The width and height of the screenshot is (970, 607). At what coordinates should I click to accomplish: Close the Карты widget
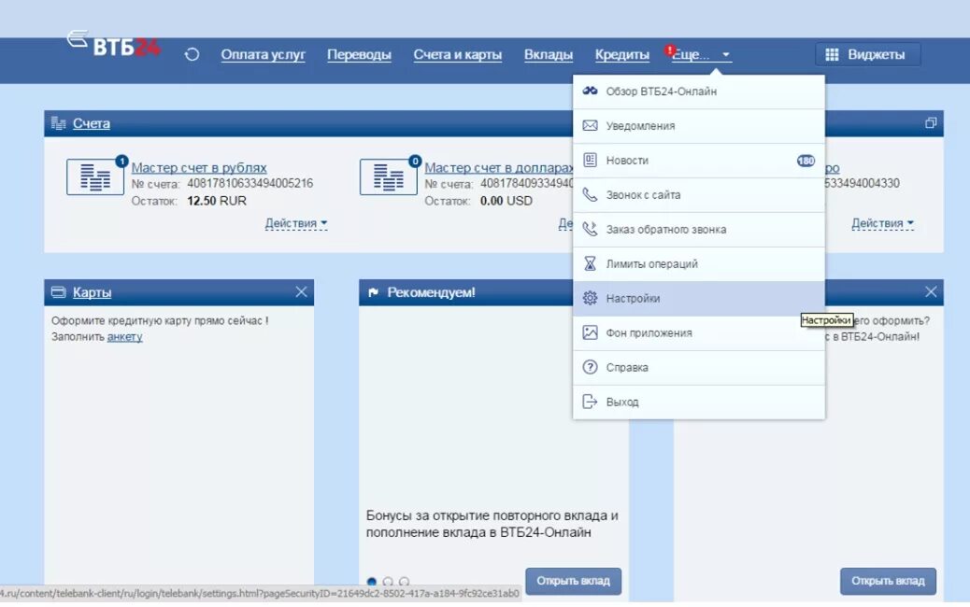[301, 291]
